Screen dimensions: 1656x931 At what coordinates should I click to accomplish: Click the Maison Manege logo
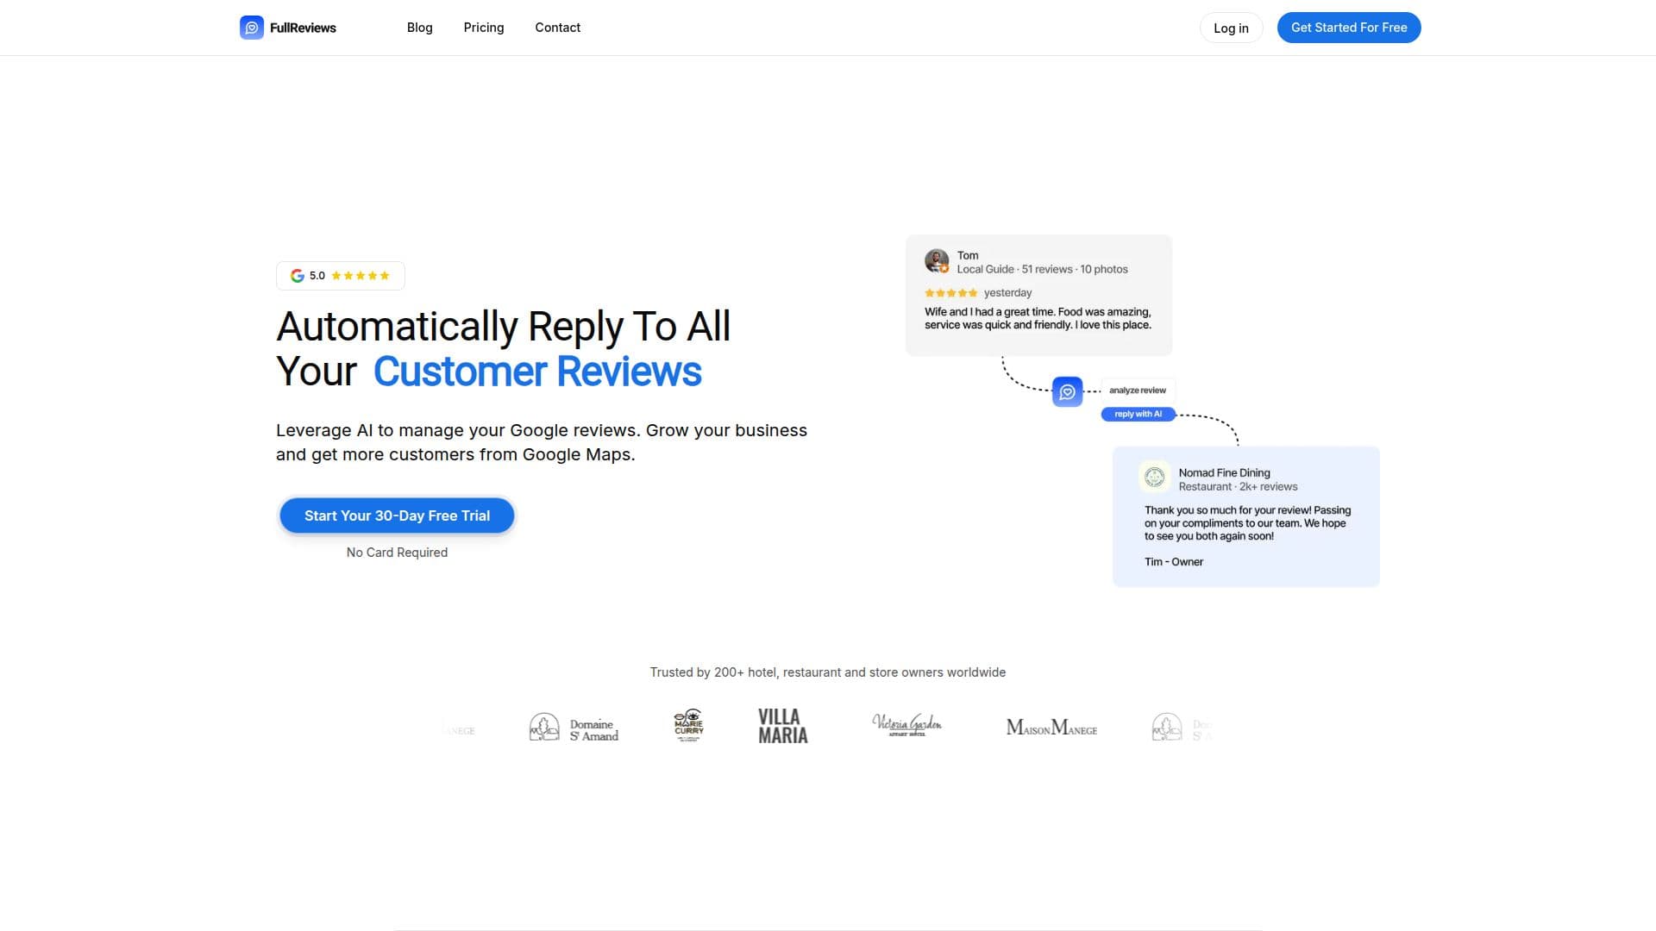(1051, 728)
